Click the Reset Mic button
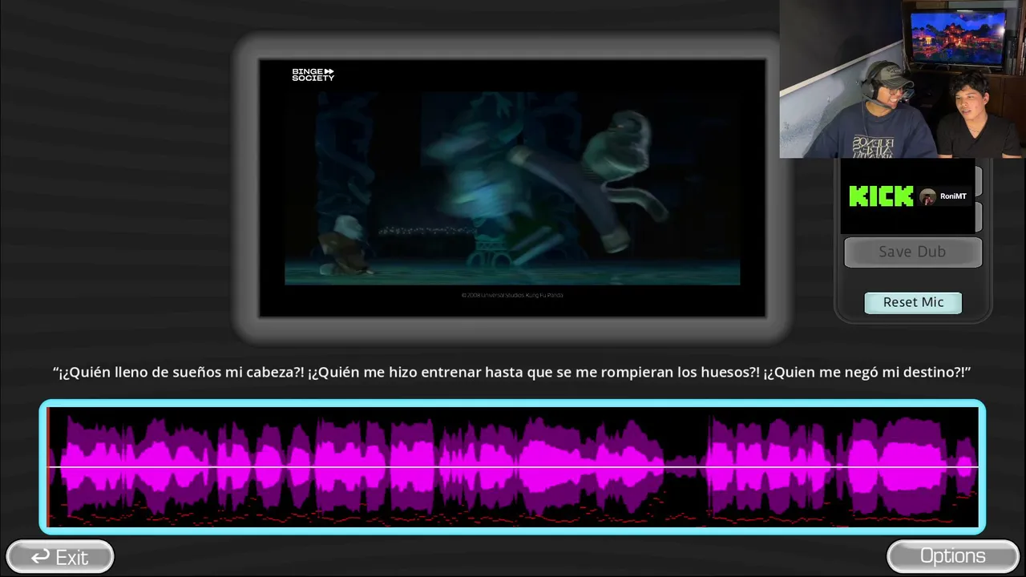1026x577 pixels. (913, 302)
